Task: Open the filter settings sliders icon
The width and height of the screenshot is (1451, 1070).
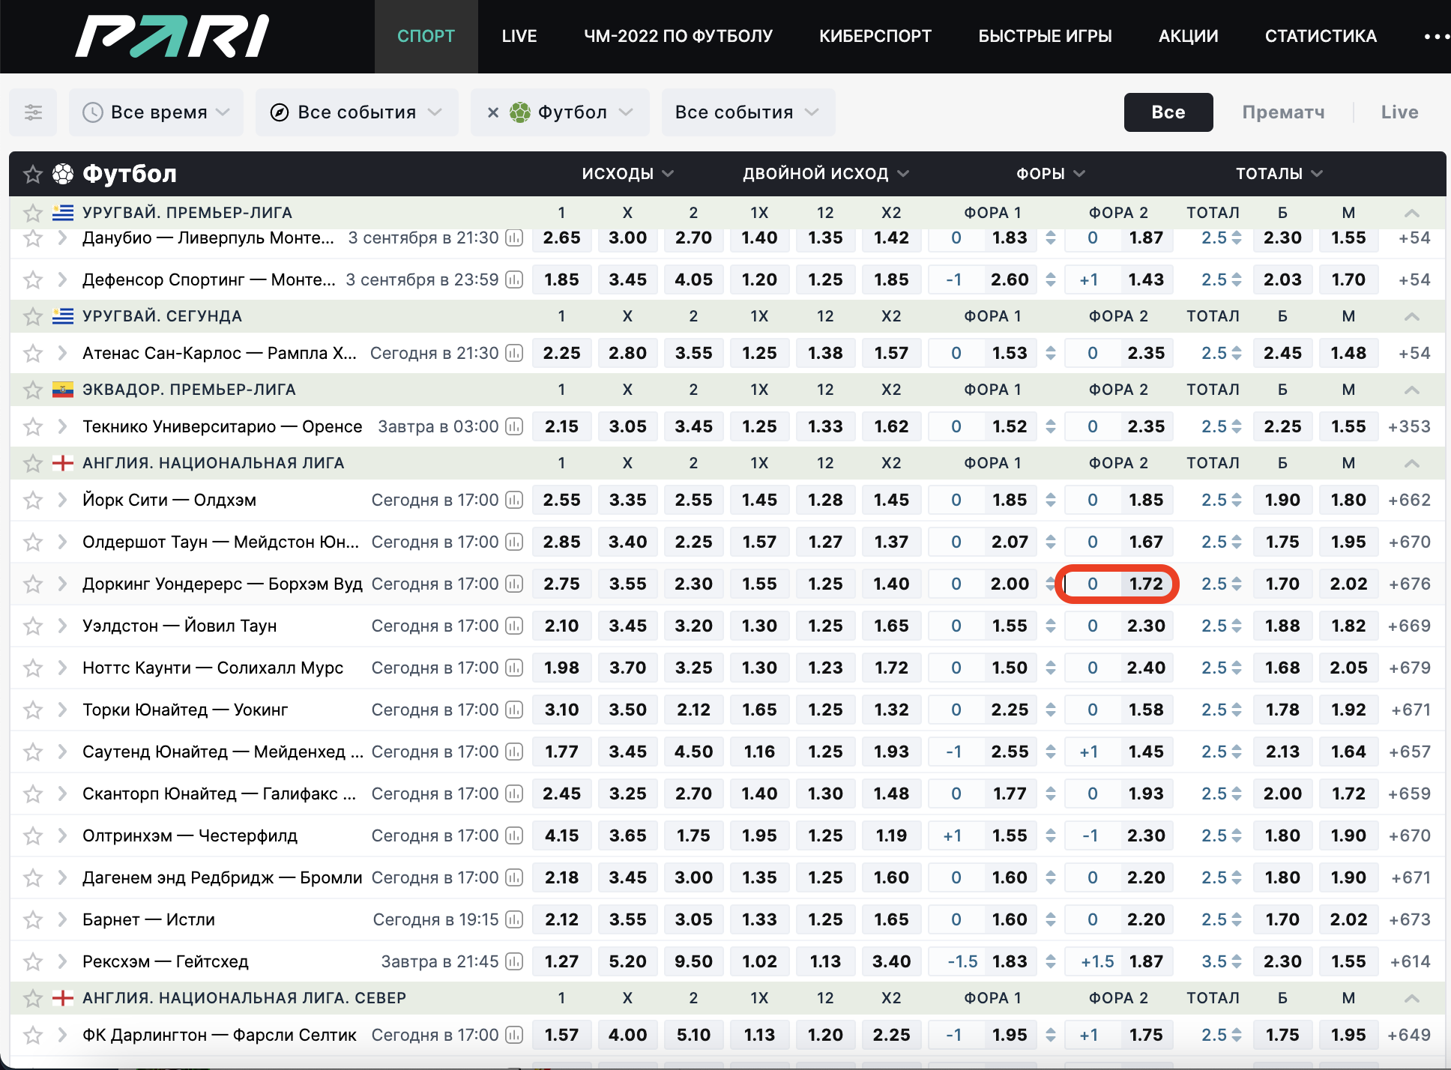Action: (33, 112)
